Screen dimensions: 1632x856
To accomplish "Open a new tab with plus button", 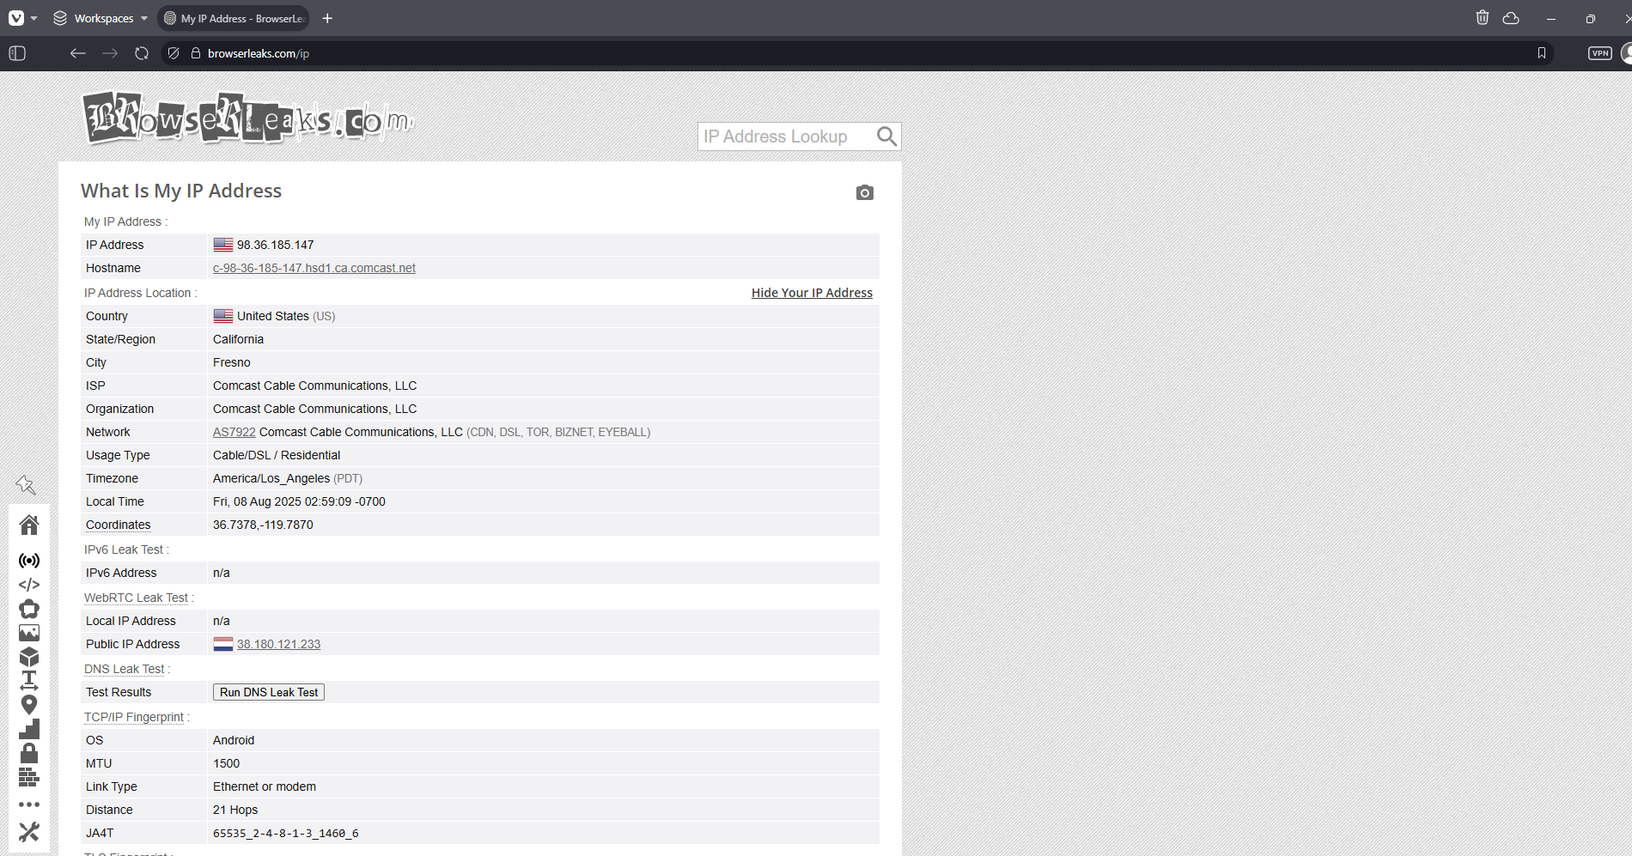I will (327, 18).
